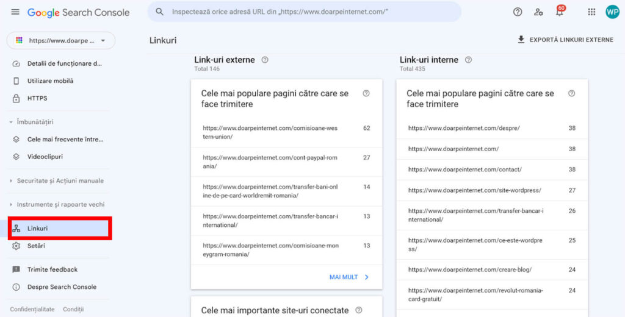Select the internal site-wordpress URL row
The image size is (625, 317).
pos(492,190)
